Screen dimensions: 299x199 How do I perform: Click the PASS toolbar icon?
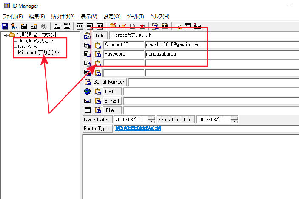pos(67,26)
